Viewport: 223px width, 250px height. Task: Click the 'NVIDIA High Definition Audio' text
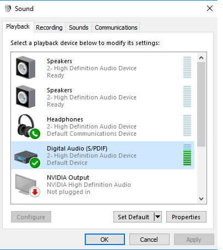(89, 185)
